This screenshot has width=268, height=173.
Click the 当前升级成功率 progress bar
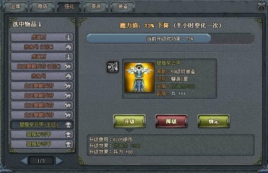[x=170, y=38]
